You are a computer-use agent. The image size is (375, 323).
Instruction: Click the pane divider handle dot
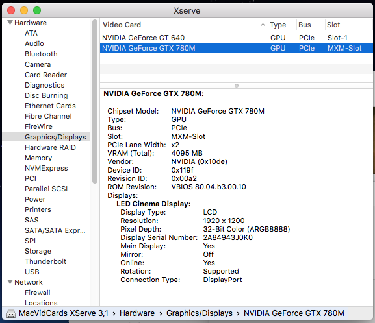click(237, 86)
